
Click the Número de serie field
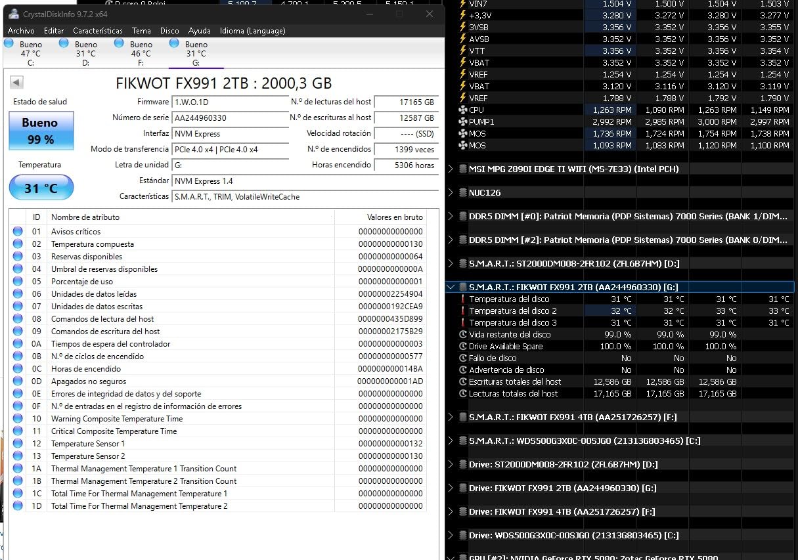coord(230,118)
